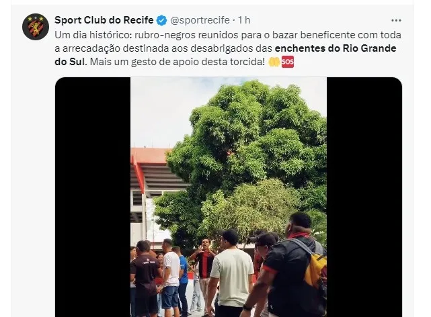
Task: Click the blue verified badge
Action: pyautogui.click(x=161, y=20)
